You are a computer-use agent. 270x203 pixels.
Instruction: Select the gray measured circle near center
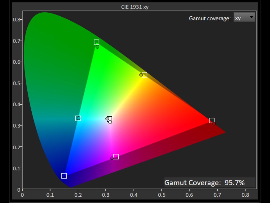107,119
